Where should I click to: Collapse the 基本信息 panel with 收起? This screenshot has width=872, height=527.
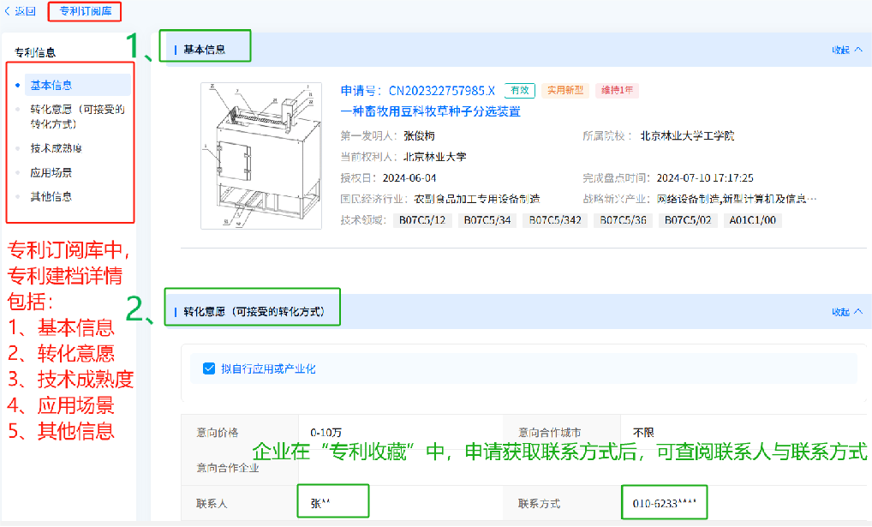click(x=846, y=50)
